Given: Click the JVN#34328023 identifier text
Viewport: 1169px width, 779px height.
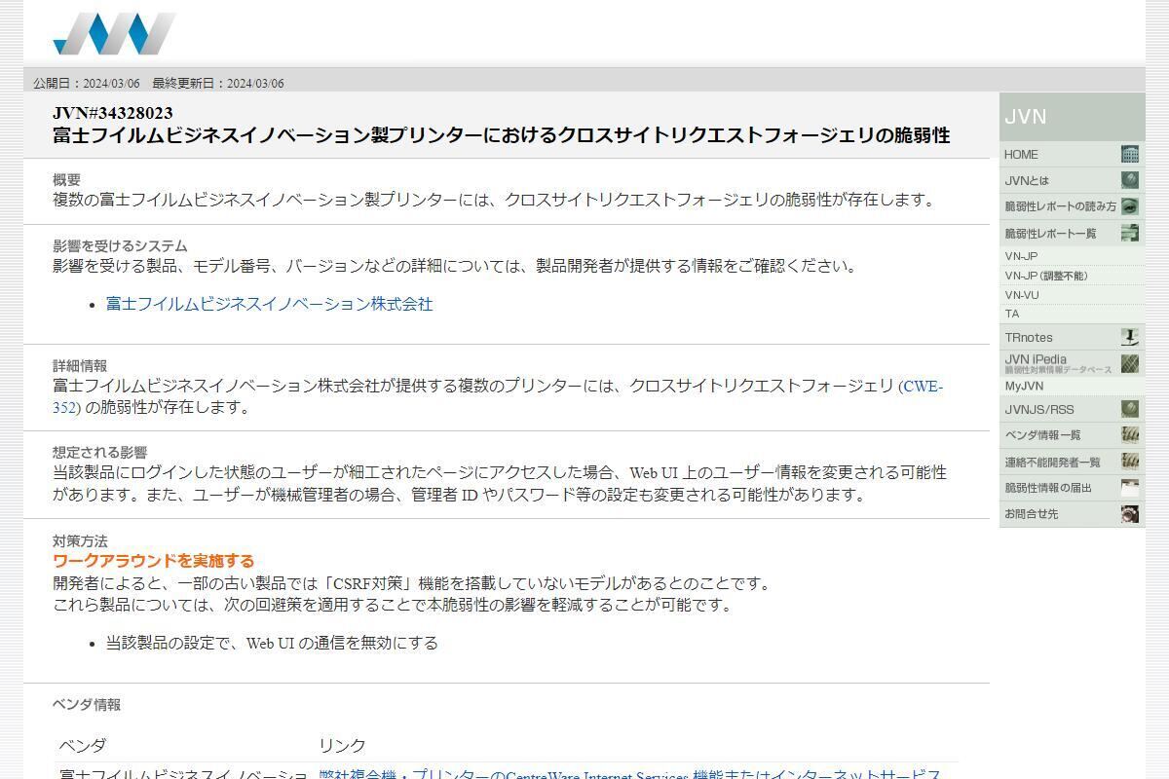Looking at the screenshot, I should click(113, 113).
